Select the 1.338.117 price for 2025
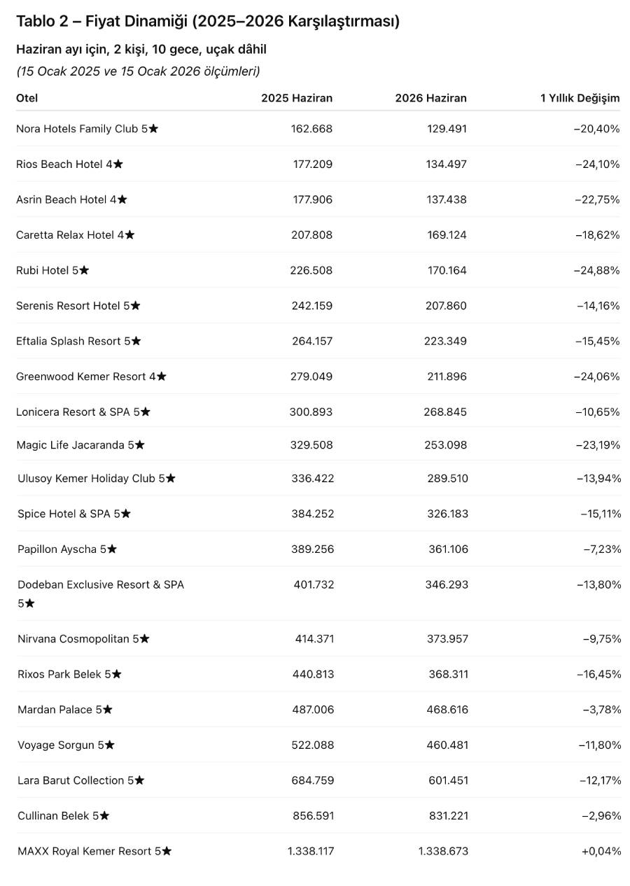 310,851
